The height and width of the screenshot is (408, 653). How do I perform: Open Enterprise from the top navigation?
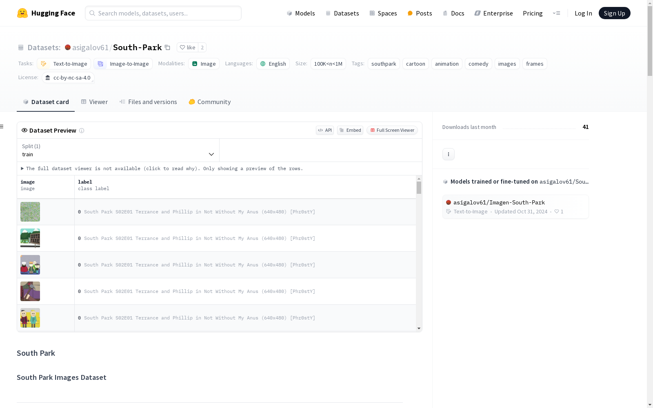click(x=494, y=13)
